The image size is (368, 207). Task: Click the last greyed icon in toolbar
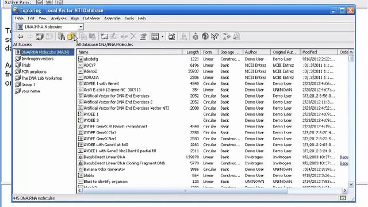236,36
